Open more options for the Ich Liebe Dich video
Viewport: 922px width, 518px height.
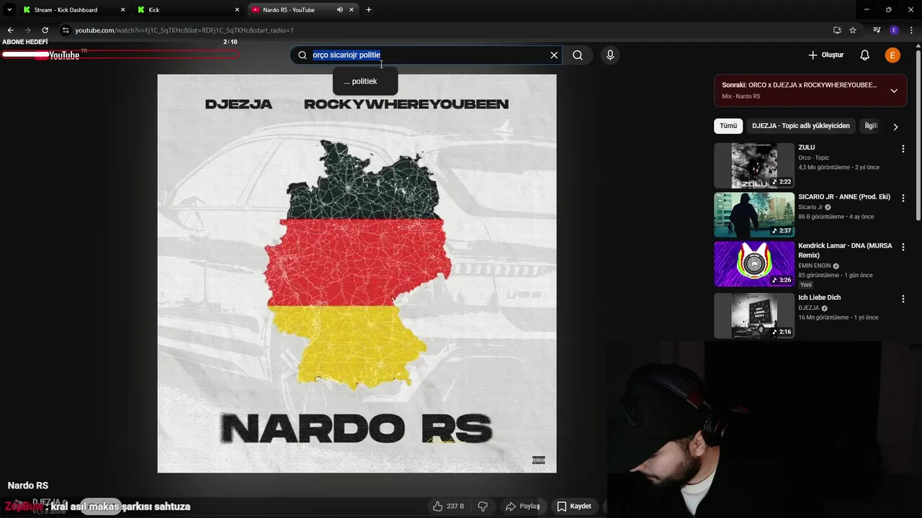click(903, 299)
